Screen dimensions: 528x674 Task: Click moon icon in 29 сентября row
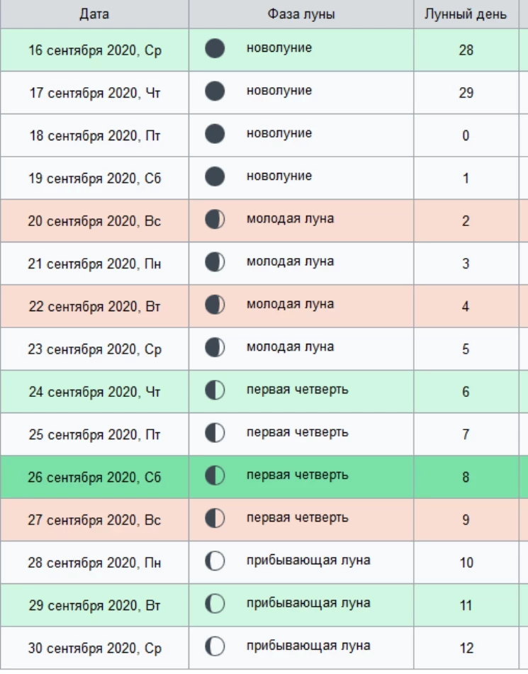[215, 604]
